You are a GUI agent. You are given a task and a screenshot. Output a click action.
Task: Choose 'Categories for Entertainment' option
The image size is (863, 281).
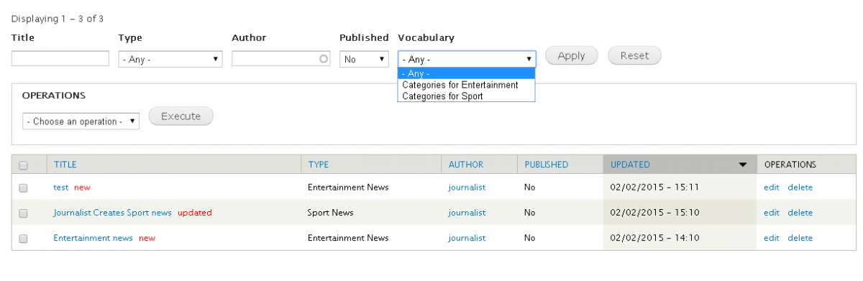click(x=467, y=85)
